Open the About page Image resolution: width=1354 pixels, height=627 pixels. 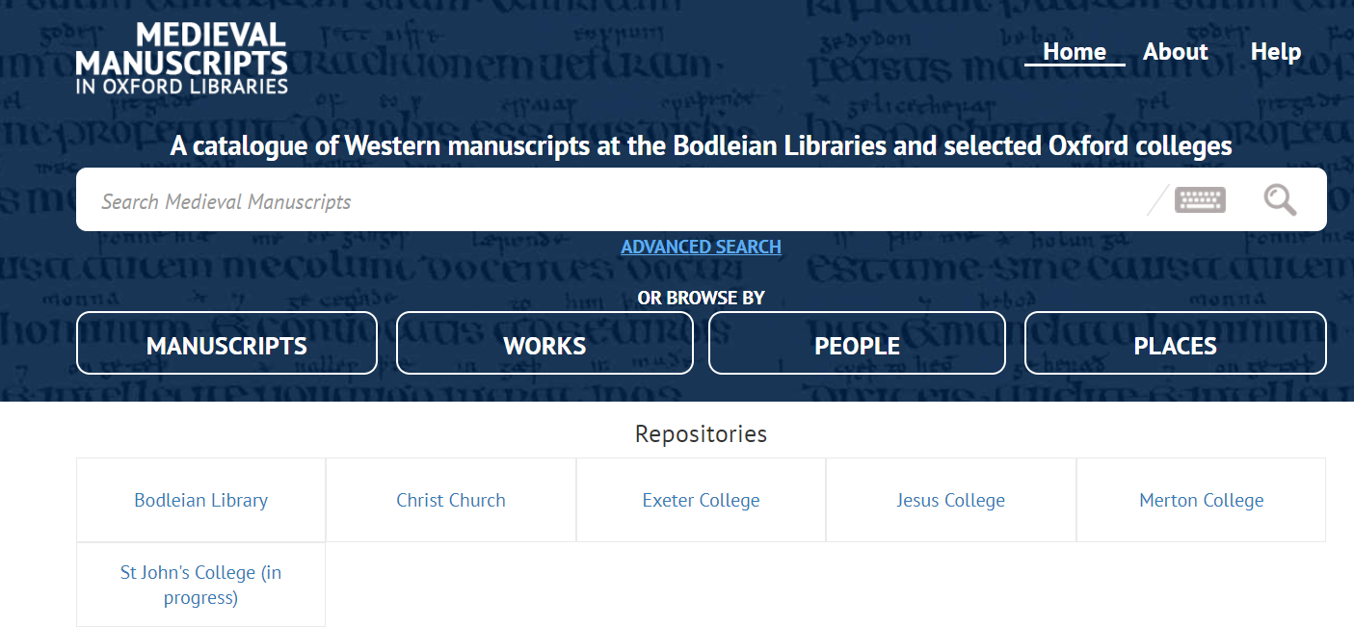[1175, 52]
